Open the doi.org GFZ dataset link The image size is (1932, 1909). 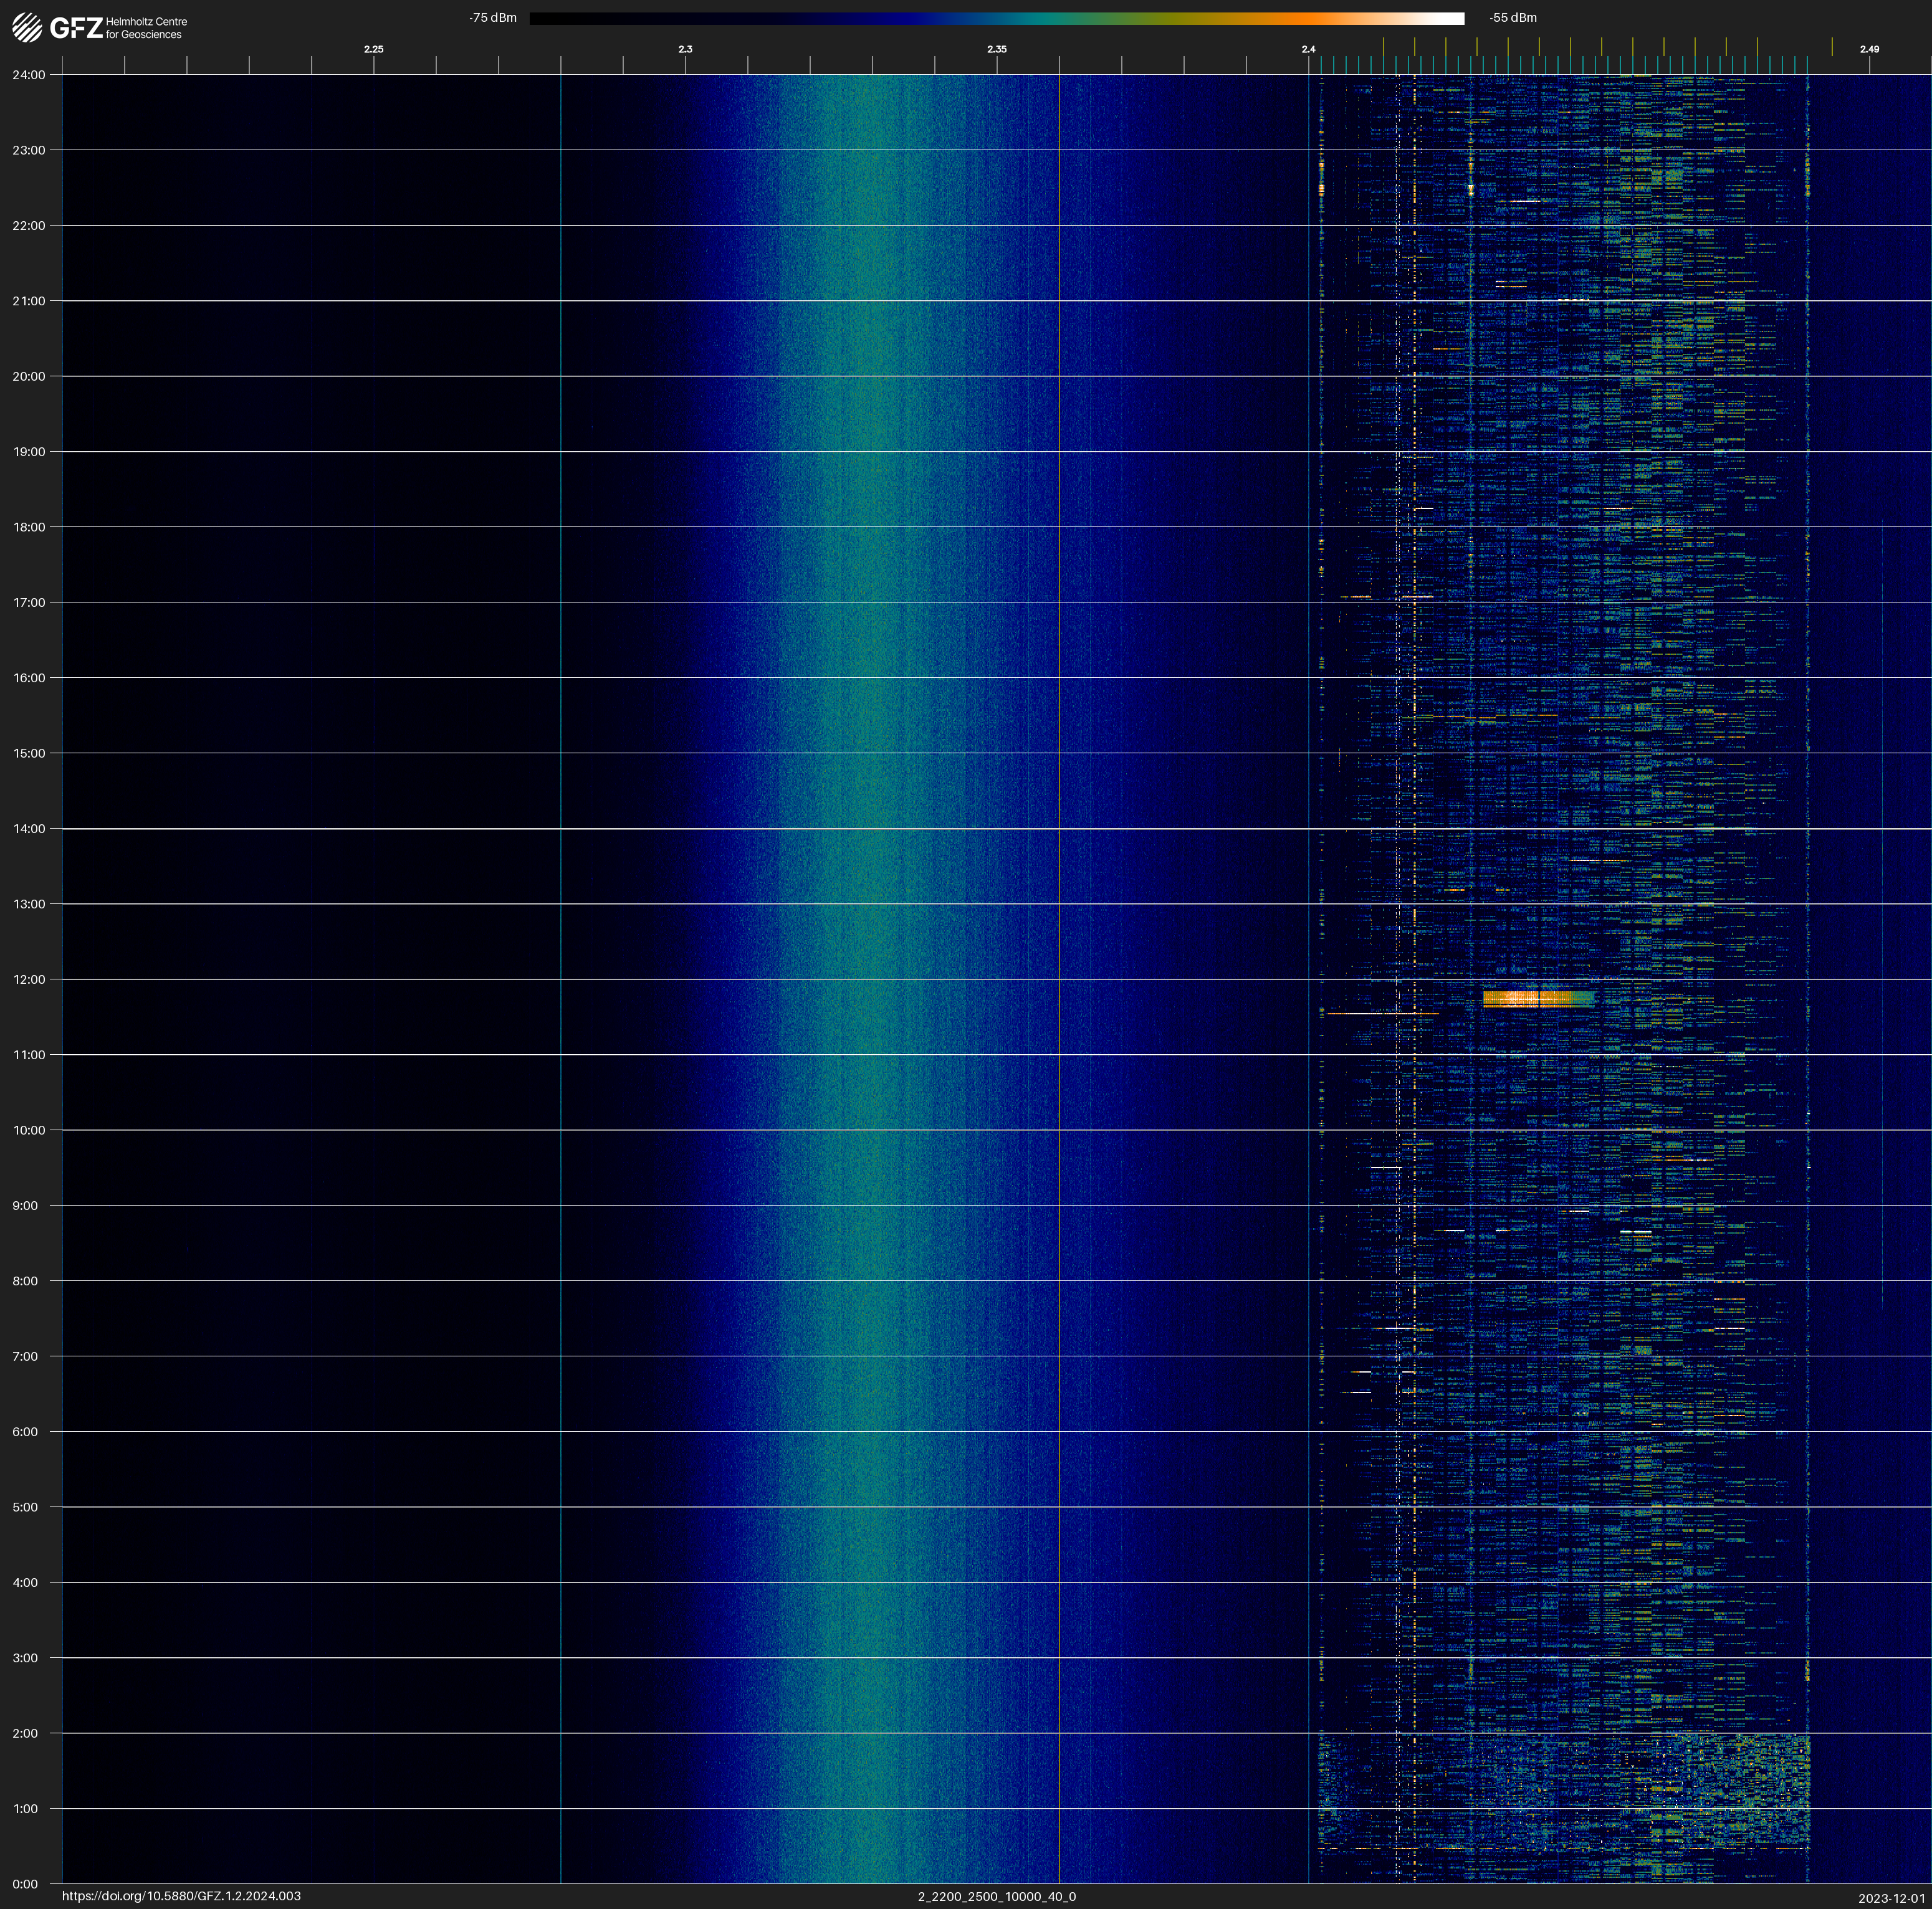(181, 1896)
